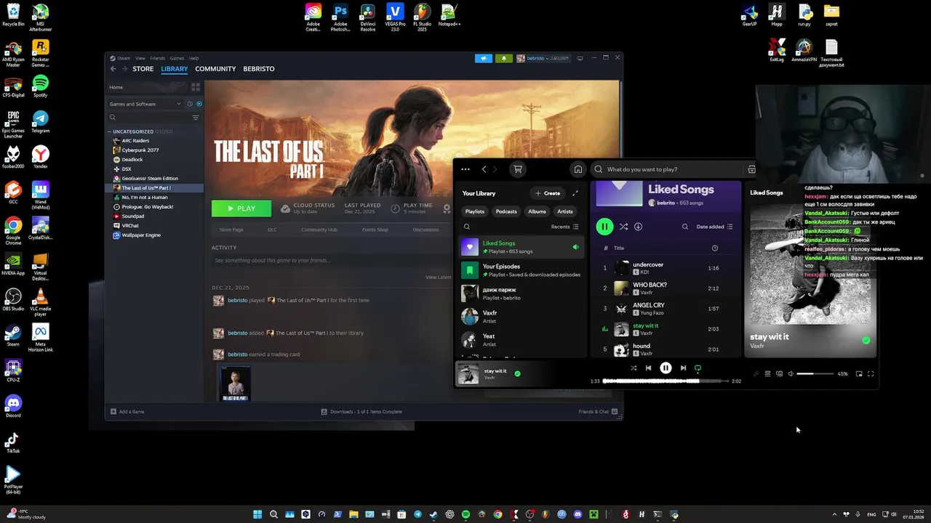Toggle green checkmark in Now Playing panel
The height and width of the screenshot is (523, 931).
866,340
